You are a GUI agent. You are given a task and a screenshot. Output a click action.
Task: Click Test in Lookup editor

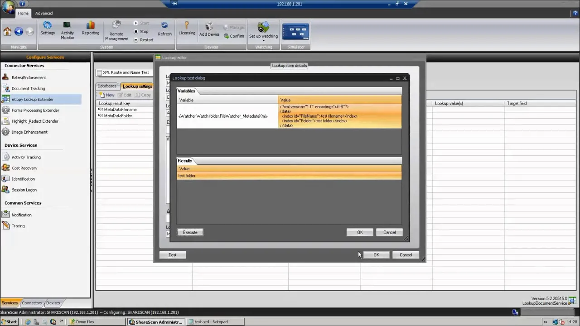(x=173, y=255)
